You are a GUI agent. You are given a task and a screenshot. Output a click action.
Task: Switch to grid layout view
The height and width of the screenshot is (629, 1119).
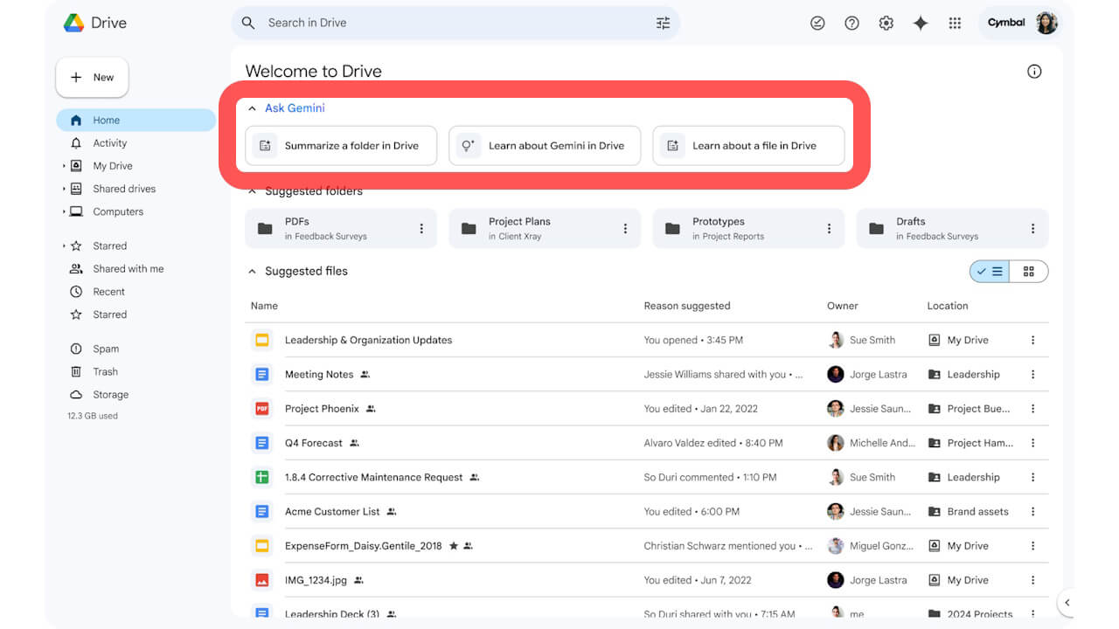click(x=1028, y=272)
